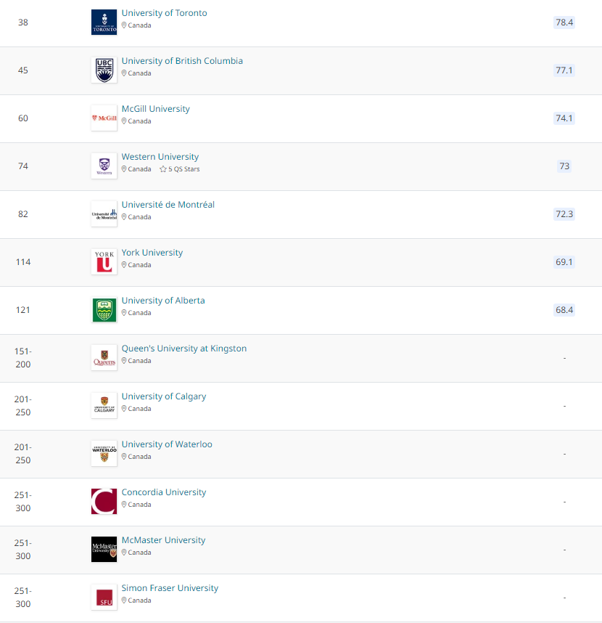Open the University of Waterloo link
The image size is (602, 623).
pos(167,444)
